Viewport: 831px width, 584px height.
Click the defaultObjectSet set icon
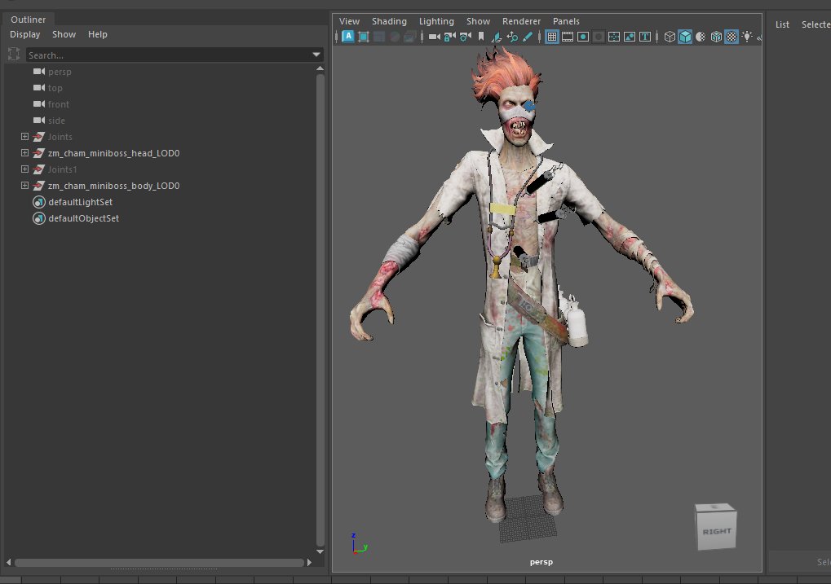38,218
